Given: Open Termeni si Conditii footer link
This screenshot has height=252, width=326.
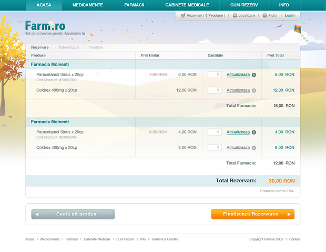Looking at the screenshot, I should [x=165, y=239].
